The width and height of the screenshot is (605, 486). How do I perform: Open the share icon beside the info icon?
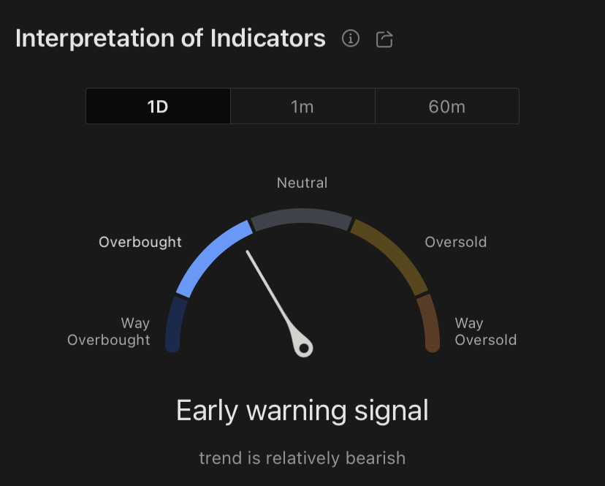coord(384,39)
